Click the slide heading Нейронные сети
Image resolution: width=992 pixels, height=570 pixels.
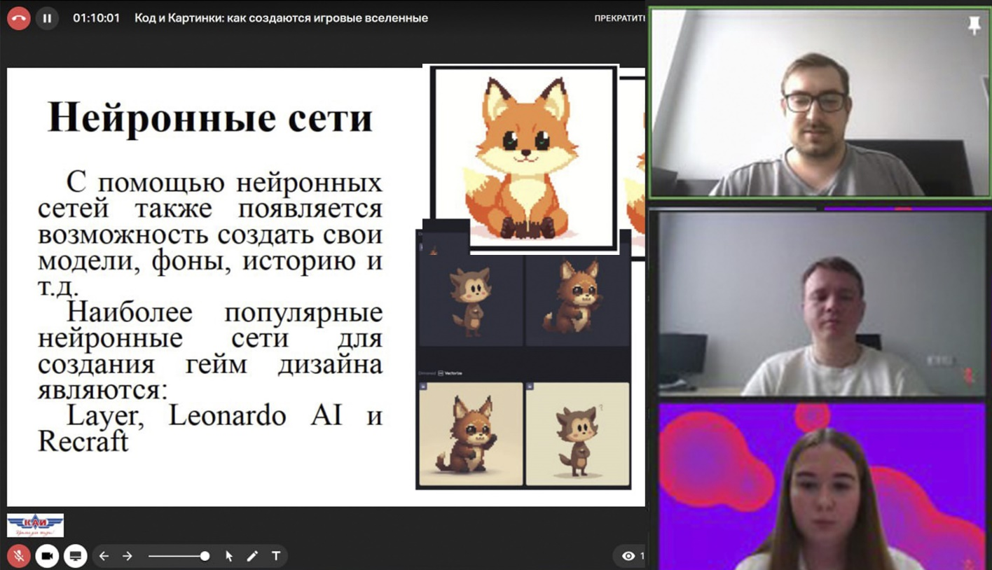click(x=210, y=117)
